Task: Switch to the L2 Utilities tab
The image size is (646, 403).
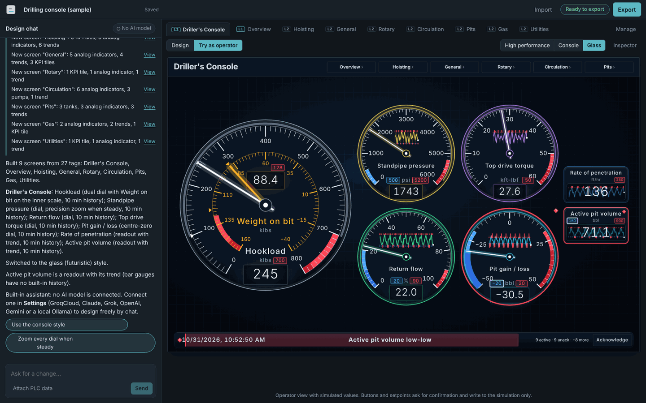Action: [x=534, y=29]
